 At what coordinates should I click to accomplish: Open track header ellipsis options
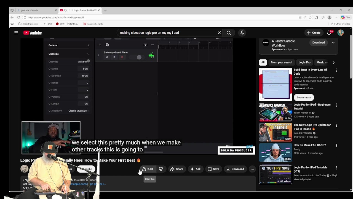(153, 45)
